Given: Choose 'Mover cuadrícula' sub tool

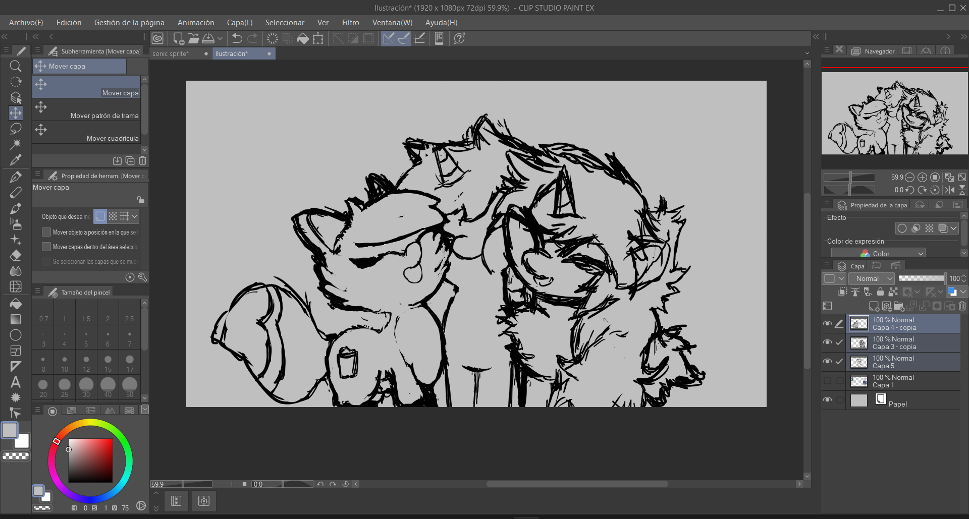Looking at the screenshot, I should click(86, 132).
